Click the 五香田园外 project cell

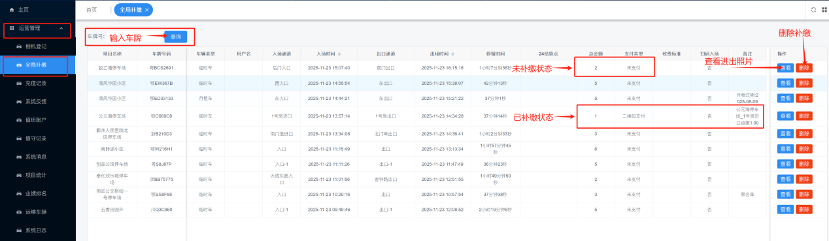point(112,210)
